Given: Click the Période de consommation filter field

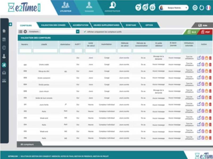Looking at the screenshot, I should click(x=141, y=51).
